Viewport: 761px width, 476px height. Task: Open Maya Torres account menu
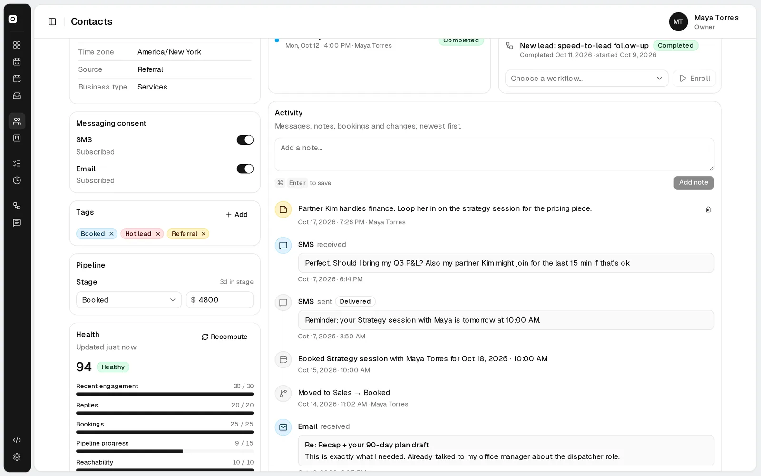(704, 21)
